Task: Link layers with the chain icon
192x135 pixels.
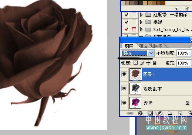Action: (130, 113)
